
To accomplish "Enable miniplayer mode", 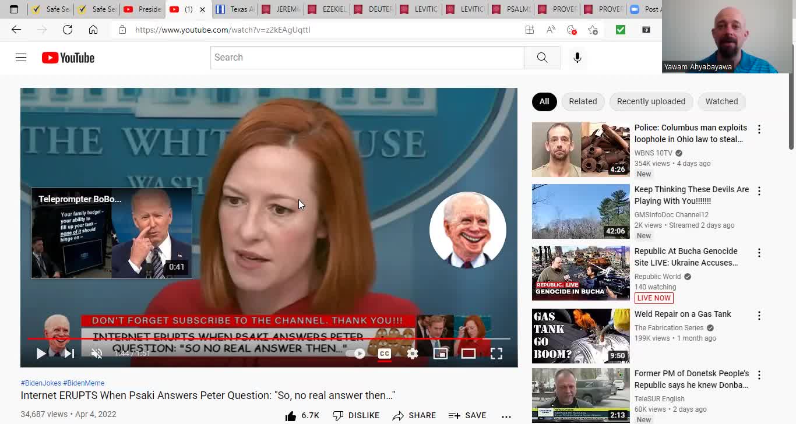I will pyautogui.click(x=441, y=354).
